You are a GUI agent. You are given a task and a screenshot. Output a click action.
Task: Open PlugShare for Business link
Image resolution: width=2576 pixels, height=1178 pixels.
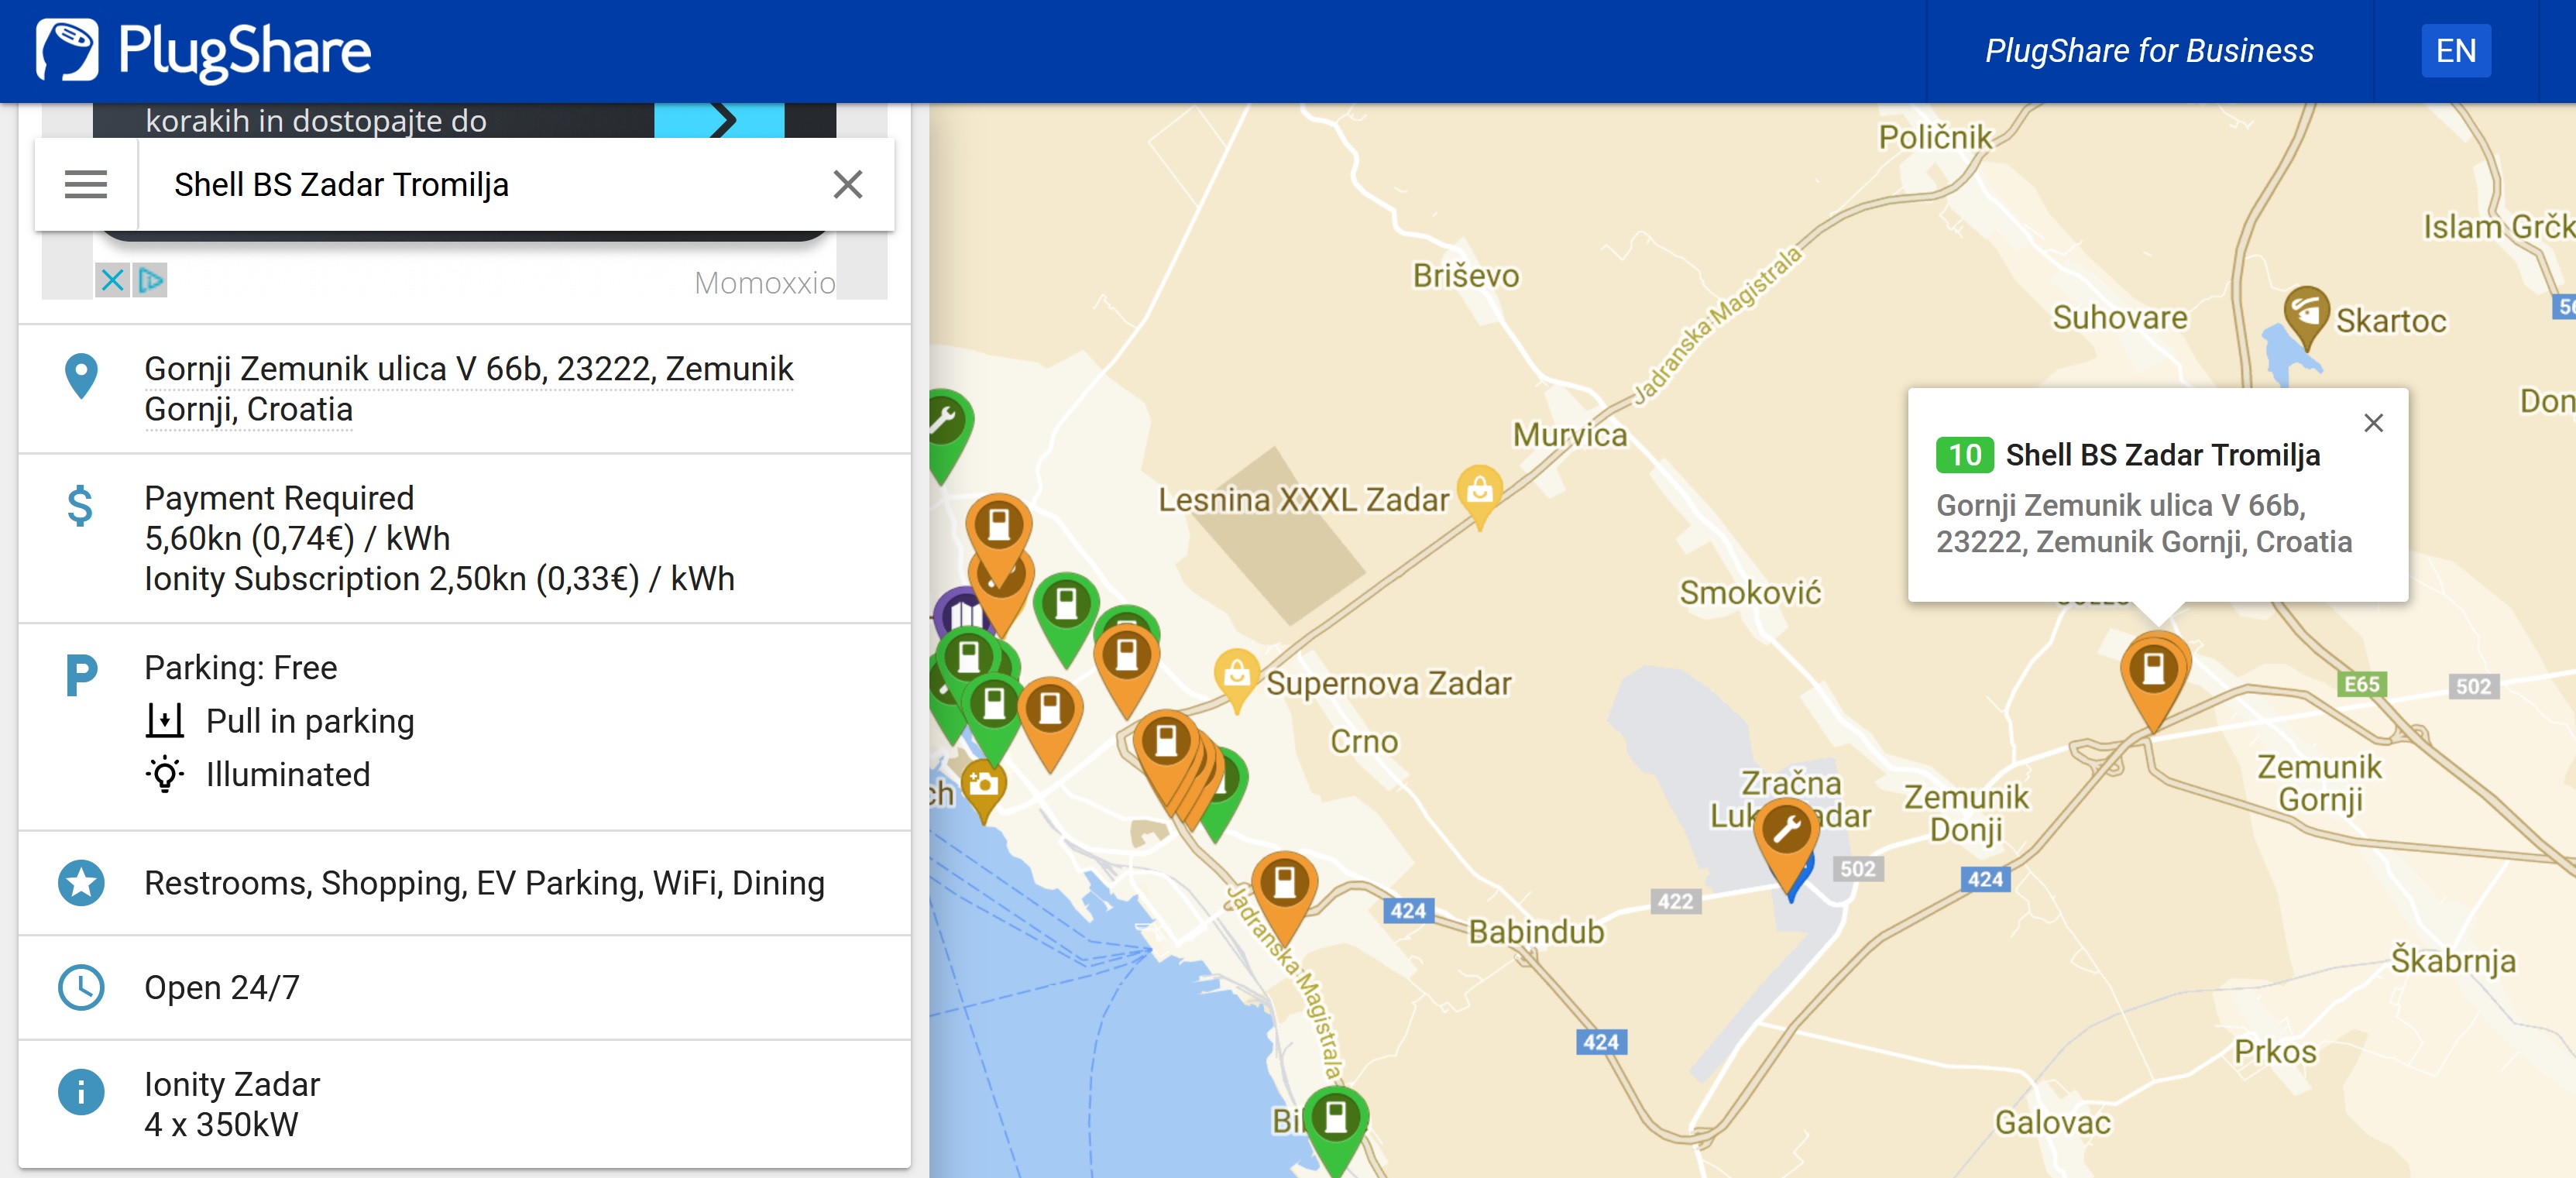[2149, 50]
